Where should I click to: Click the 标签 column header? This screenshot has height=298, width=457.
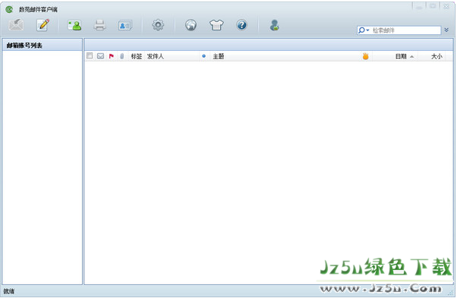pos(137,56)
